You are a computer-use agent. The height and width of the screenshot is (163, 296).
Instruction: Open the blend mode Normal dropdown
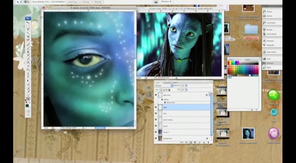tap(164, 86)
